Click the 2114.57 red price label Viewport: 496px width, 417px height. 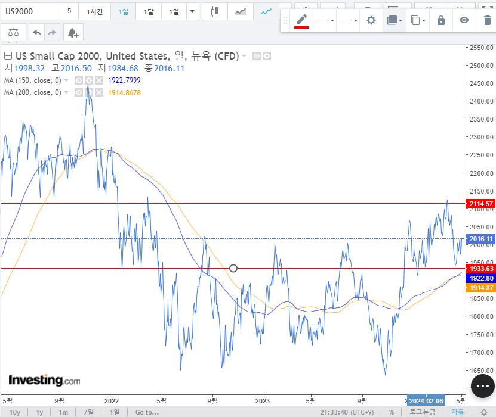(x=481, y=204)
